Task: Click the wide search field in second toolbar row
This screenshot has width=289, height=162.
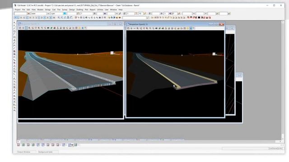Action: click(135, 18)
